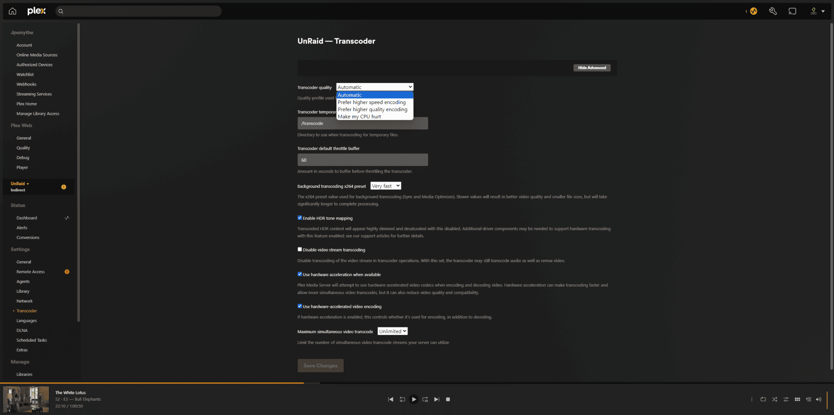This screenshot has height=415, width=834.
Task: Click the Cast icon in the top bar
Action: [792, 11]
